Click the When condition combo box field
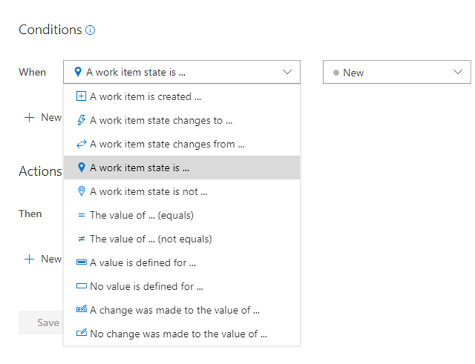 point(177,72)
